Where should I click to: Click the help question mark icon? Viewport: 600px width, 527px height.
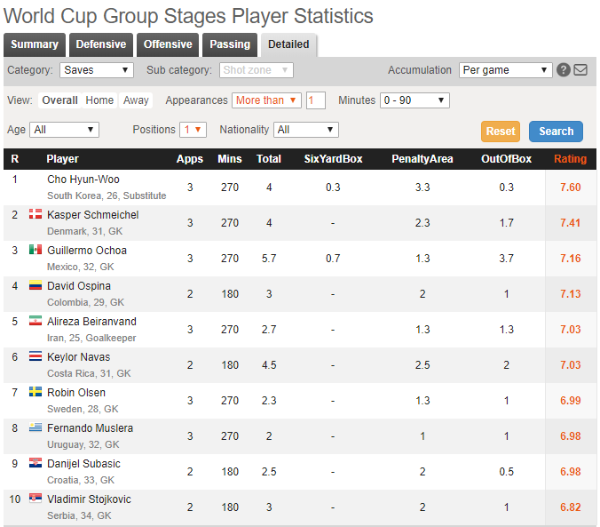pyautogui.click(x=564, y=70)
